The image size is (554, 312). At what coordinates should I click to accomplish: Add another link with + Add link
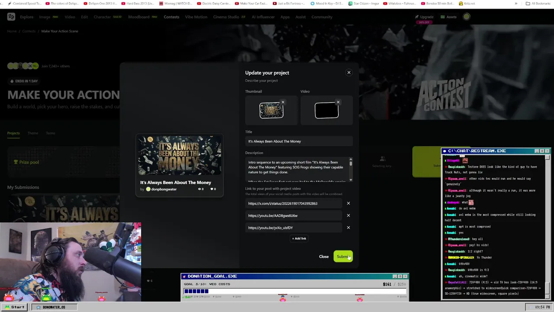pyautogui.click(x=299, y=238)
